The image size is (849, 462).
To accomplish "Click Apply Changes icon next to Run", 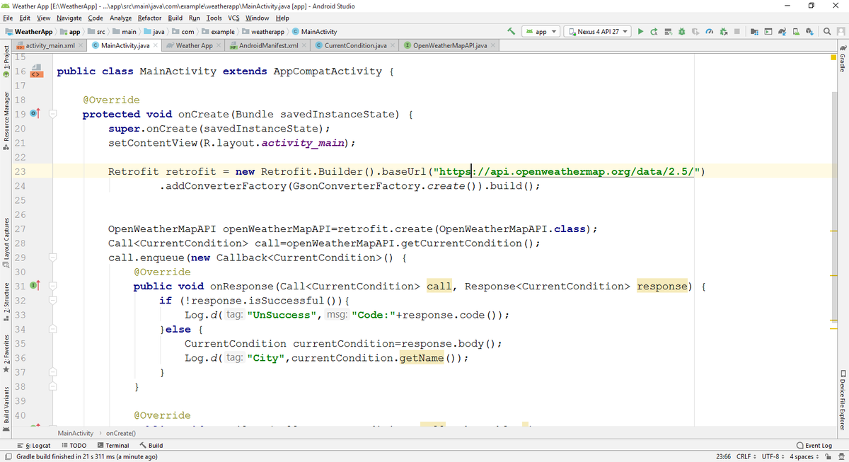I will (654, 32).
